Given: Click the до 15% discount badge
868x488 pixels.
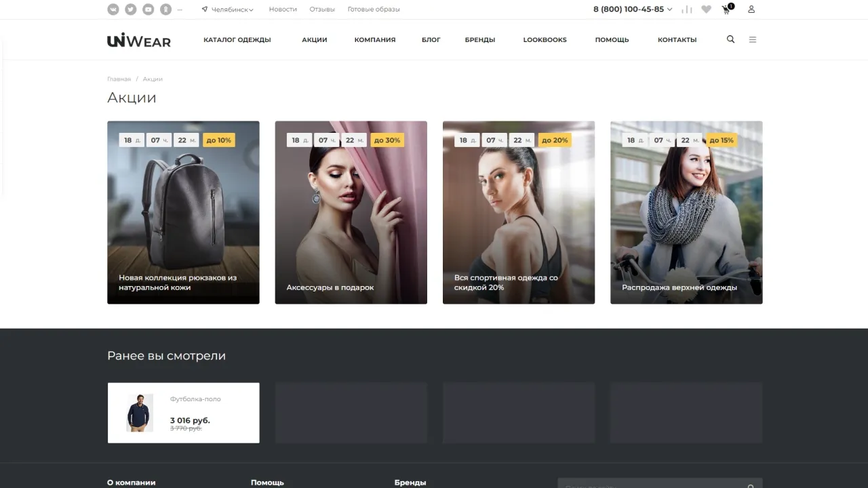Looking at the screenshot, I should click(722, 140).
